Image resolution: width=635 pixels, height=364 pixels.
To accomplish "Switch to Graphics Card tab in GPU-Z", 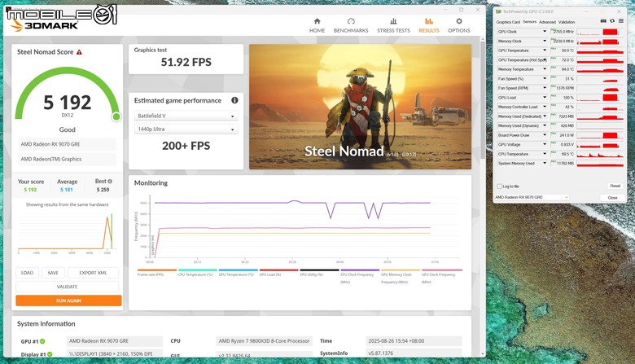I will pos(508,22).
